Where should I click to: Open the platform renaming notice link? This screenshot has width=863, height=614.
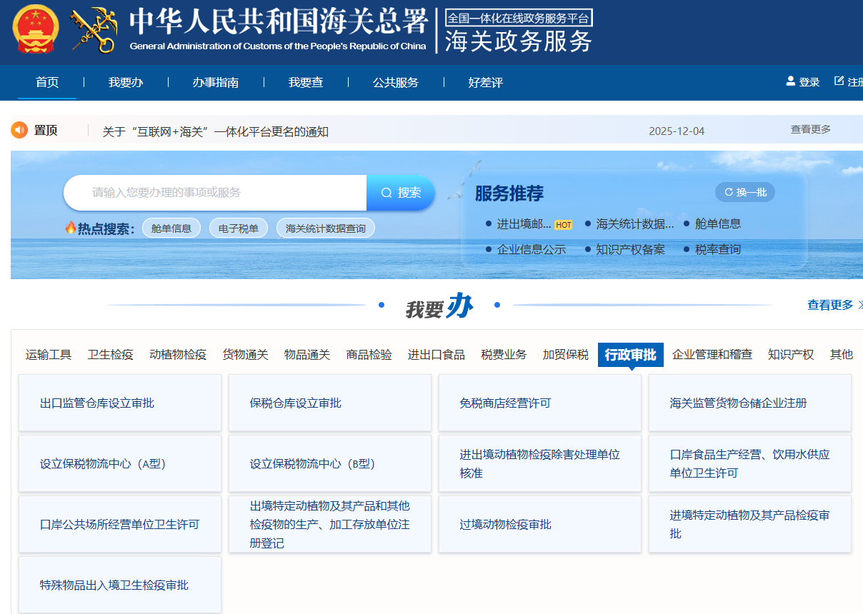click(x=215, y=131)
